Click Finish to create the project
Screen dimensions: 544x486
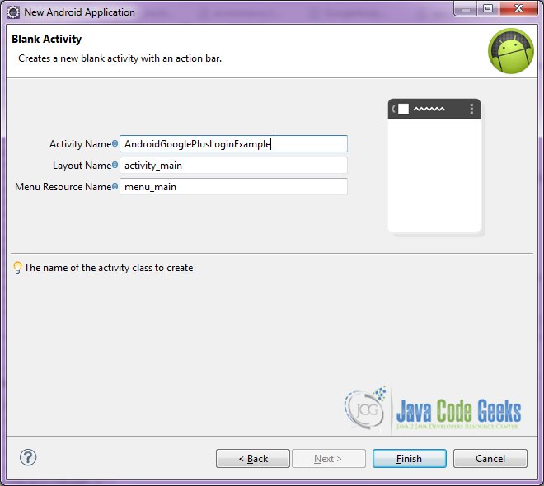pos(410,458)
